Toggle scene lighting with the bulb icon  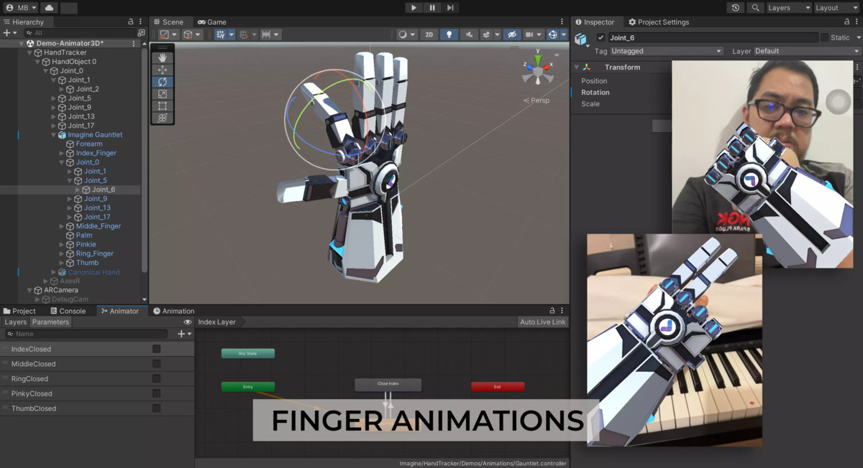pyautogui.click(x=449, y=34)
